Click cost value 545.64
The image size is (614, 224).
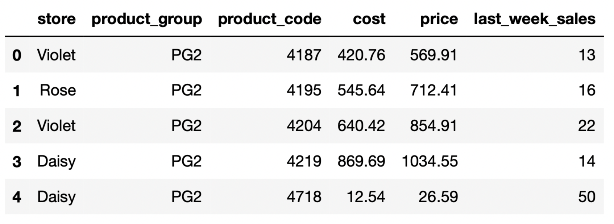click(361, 90)
